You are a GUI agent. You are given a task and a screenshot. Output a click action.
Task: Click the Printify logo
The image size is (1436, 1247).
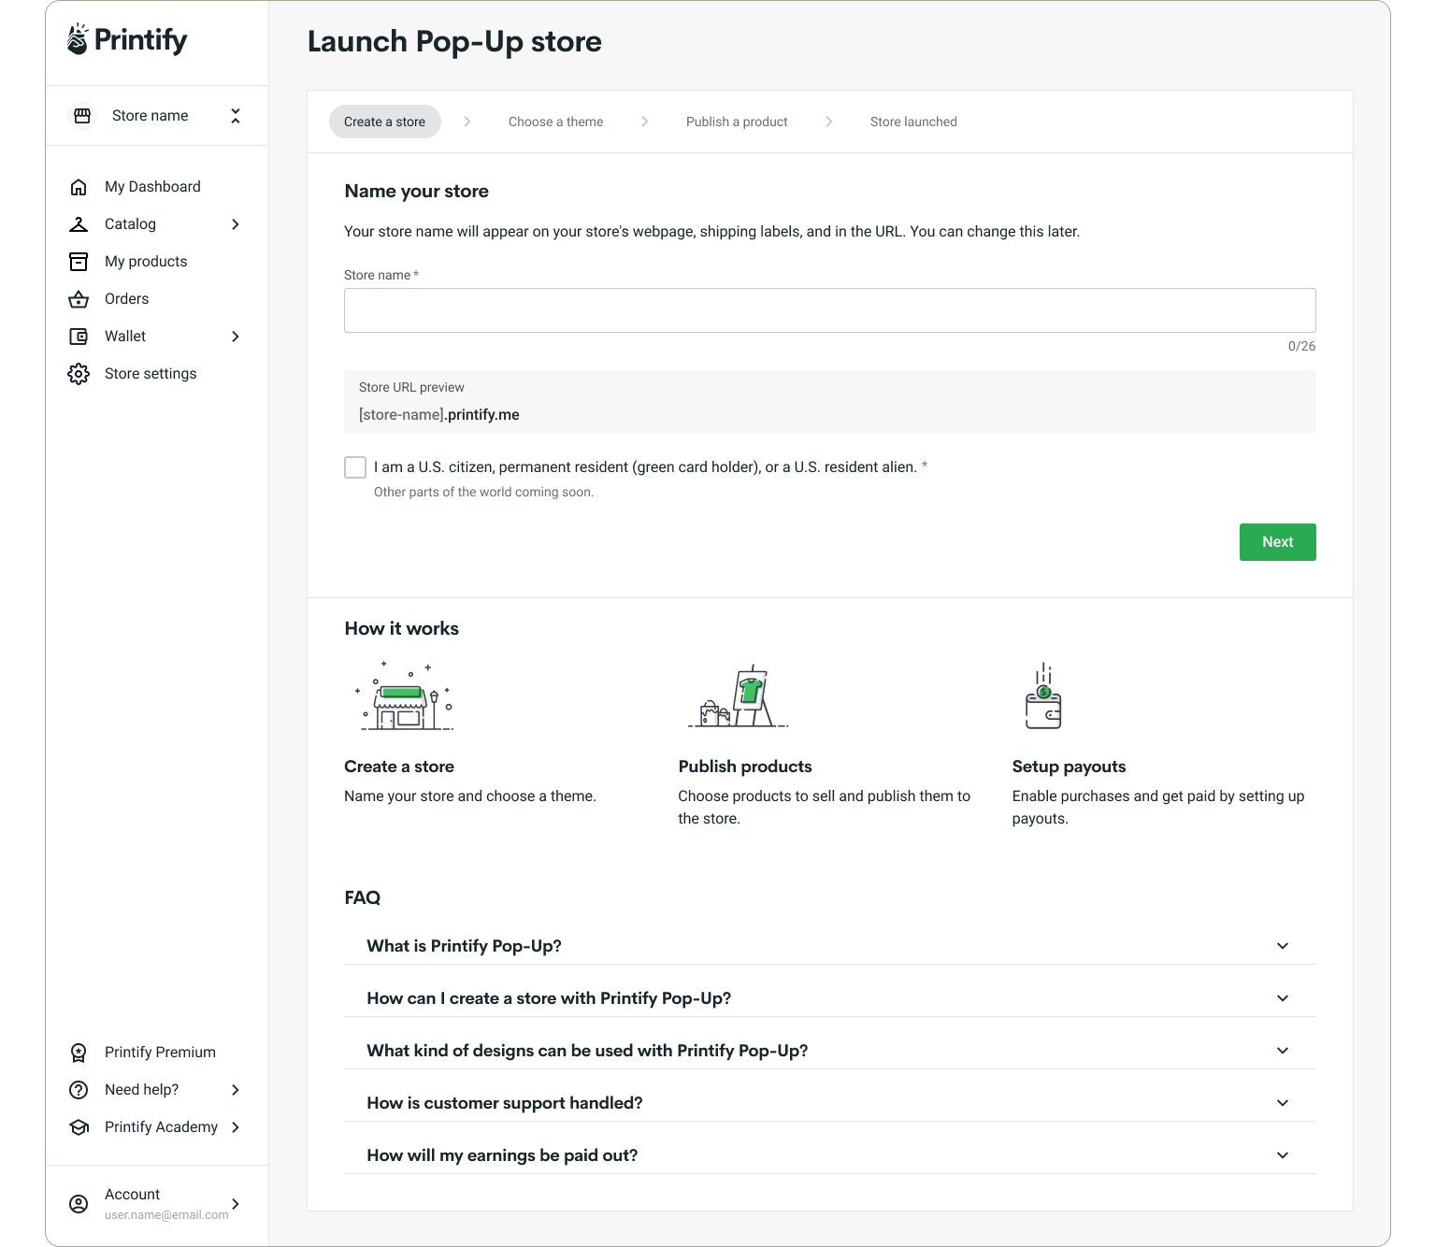pos(127,39)
